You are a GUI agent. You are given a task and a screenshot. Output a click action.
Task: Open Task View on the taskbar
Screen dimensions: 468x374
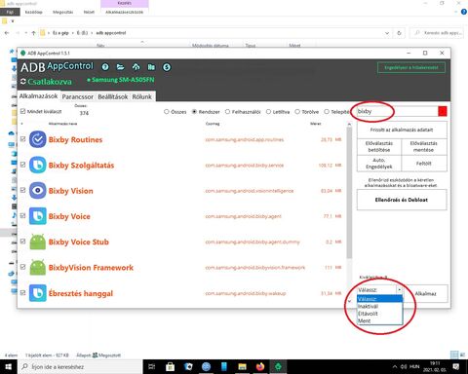[152, 367]
